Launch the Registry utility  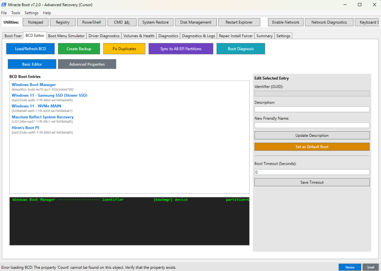pos(63,22)
